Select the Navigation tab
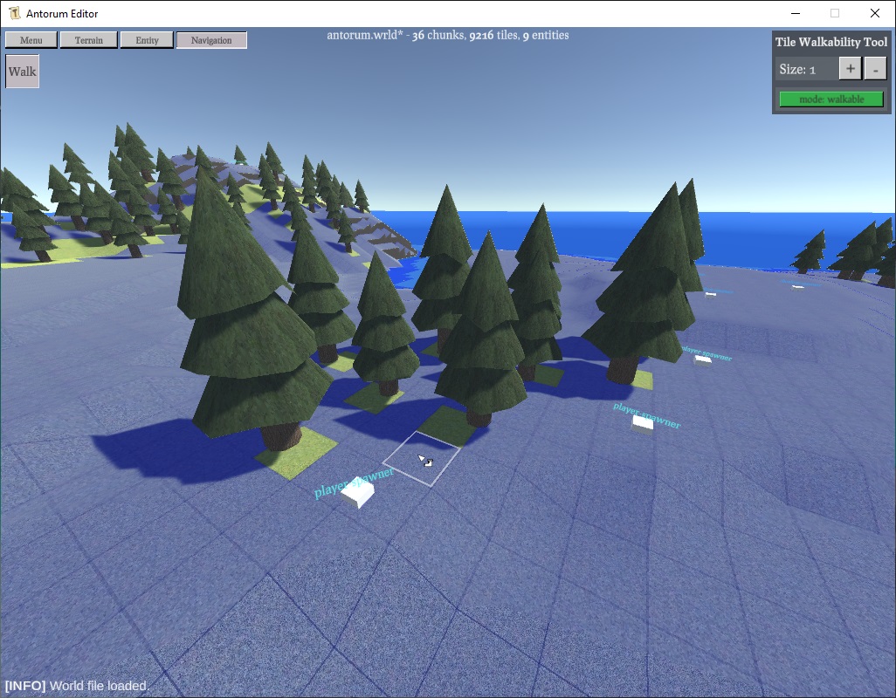 click(211, 40)
